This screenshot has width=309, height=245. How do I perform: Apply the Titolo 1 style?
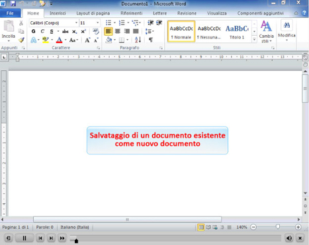pos(237,31)
